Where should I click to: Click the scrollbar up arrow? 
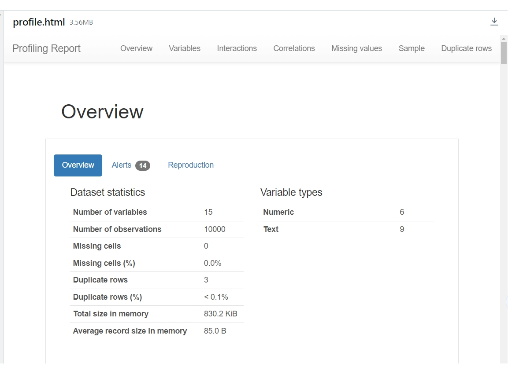pos(504,39)
